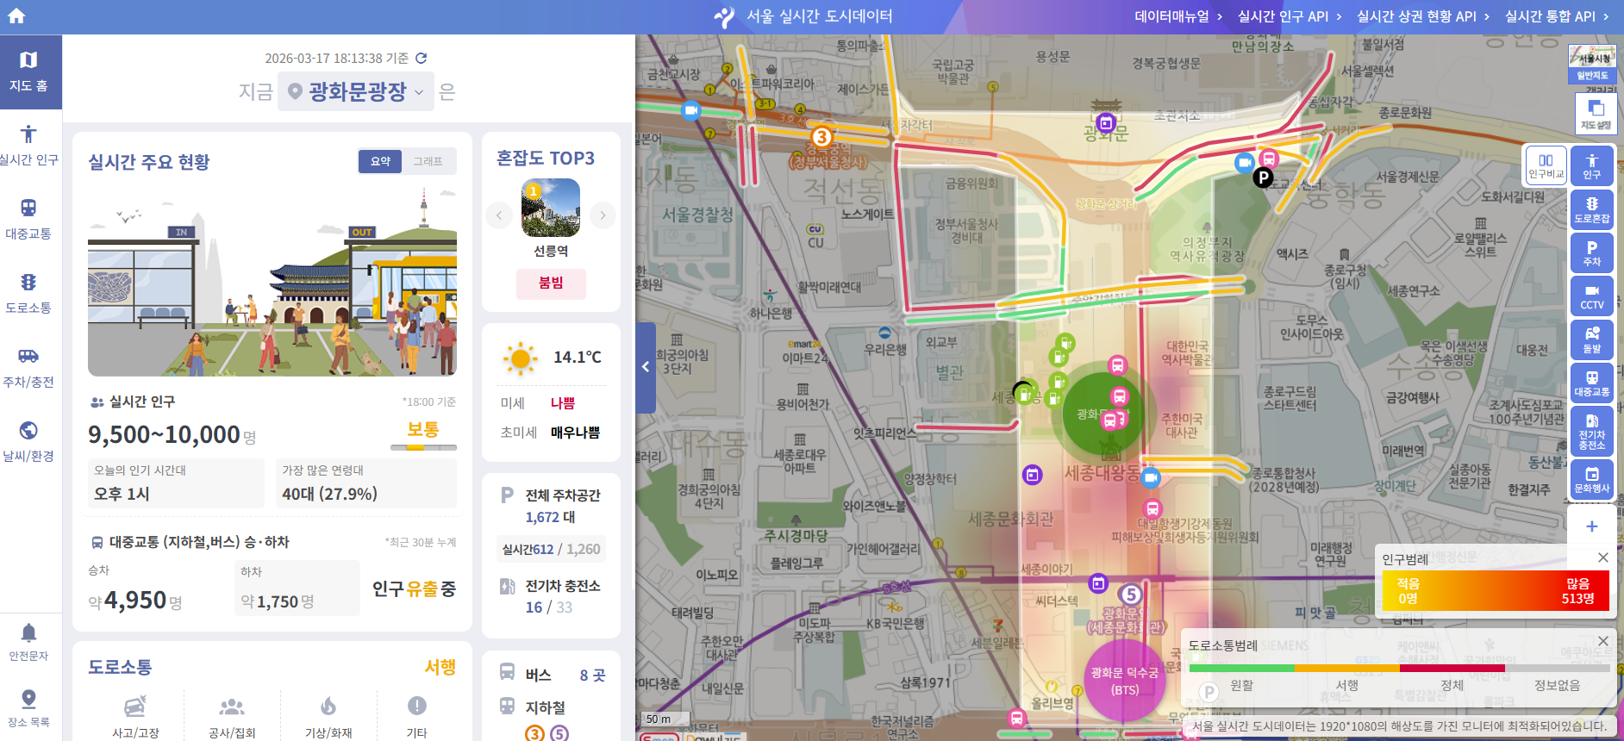1624x741 pixels.
Task: Show next 혼잡도 TOP3 place
Action: [x=603, y=215]
